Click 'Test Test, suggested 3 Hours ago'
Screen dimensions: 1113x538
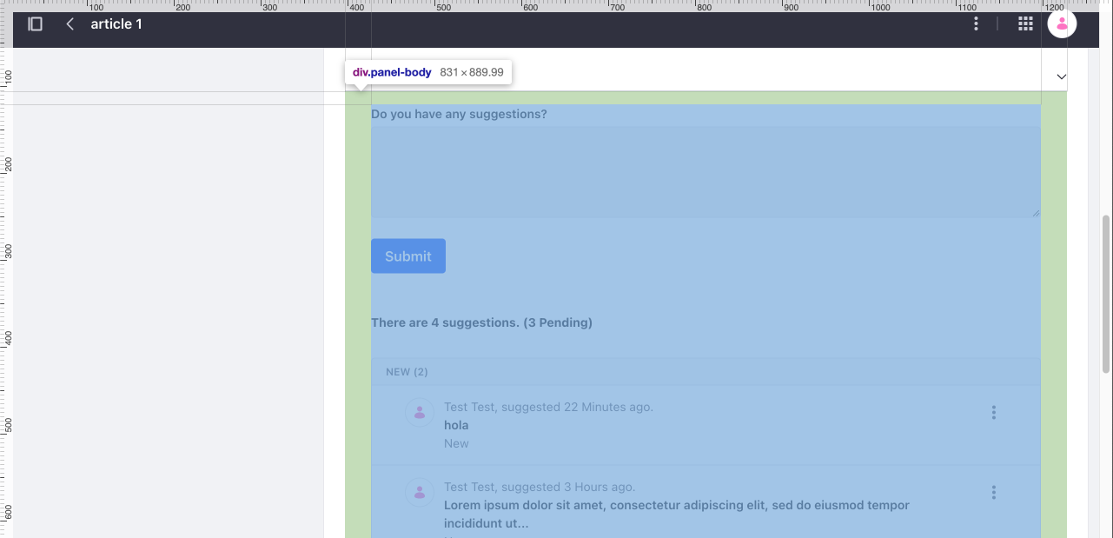coord(540,487)
